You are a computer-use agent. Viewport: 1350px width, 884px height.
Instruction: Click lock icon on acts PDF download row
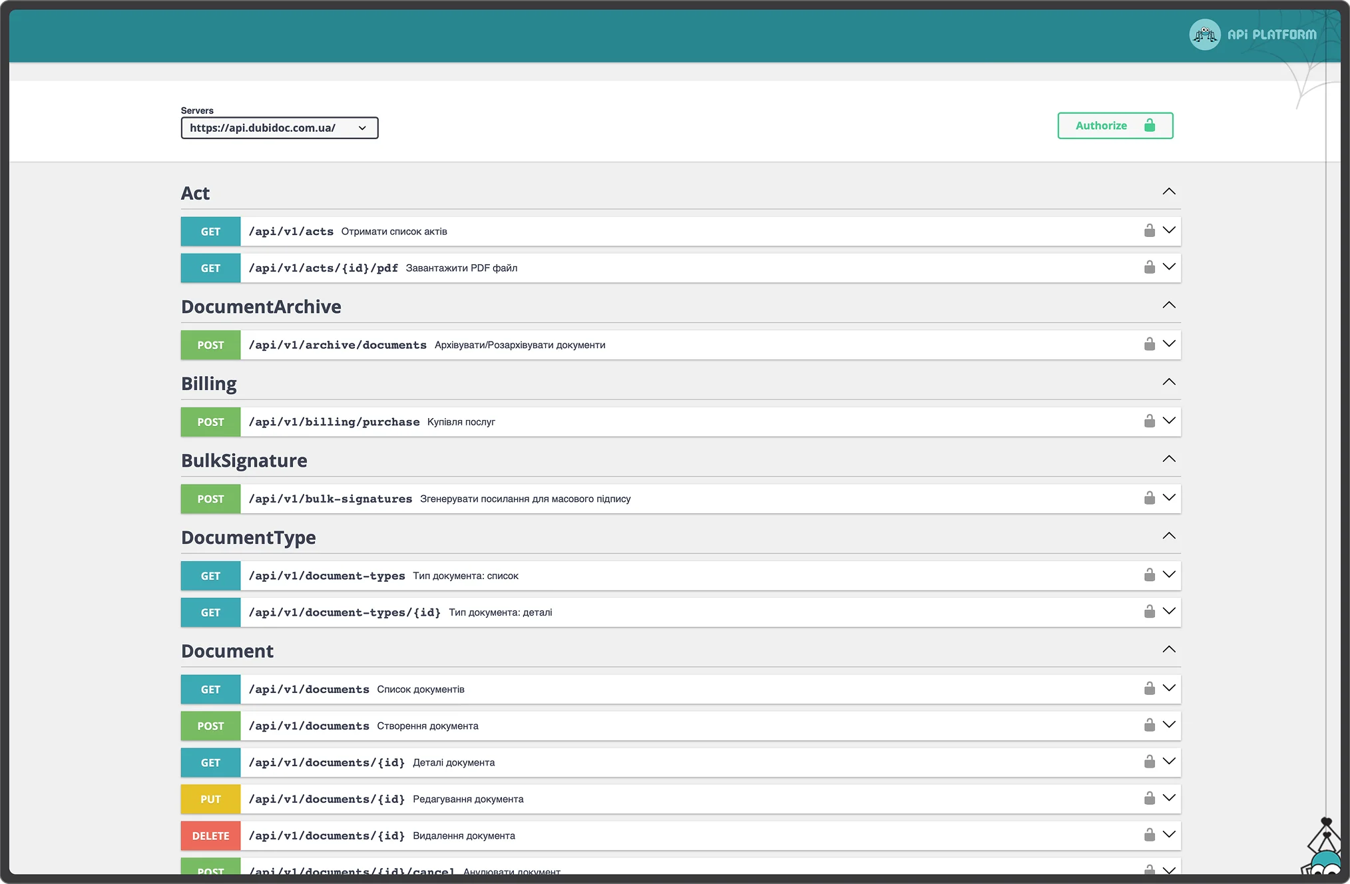(x=1149, y=267)
